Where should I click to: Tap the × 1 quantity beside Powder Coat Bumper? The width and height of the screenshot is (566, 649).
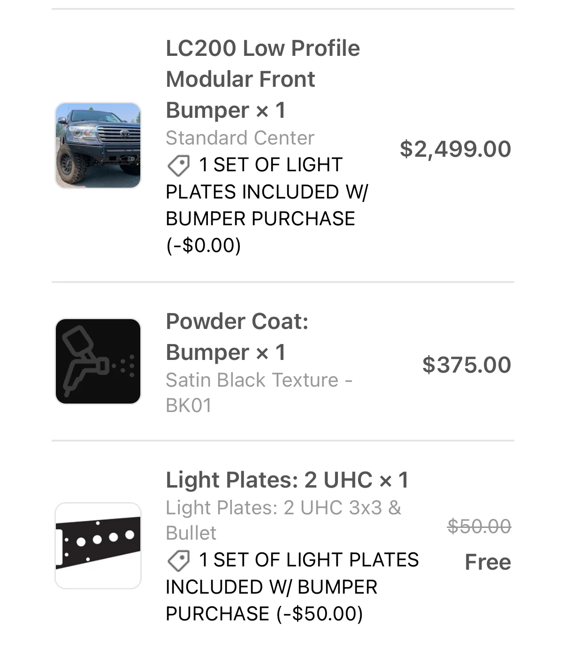(271, 353)
